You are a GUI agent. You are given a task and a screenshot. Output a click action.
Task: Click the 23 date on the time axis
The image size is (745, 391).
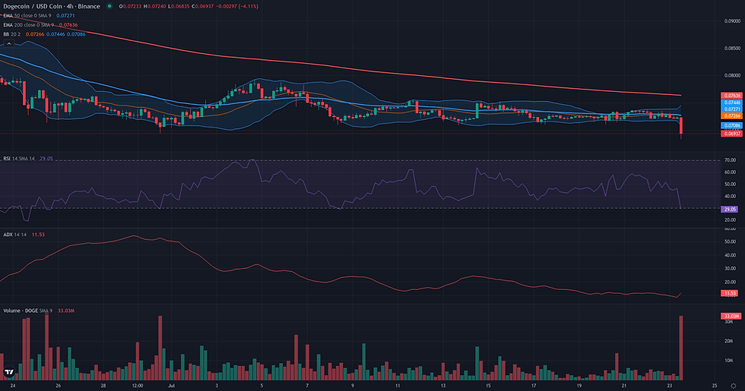point(669,386)
